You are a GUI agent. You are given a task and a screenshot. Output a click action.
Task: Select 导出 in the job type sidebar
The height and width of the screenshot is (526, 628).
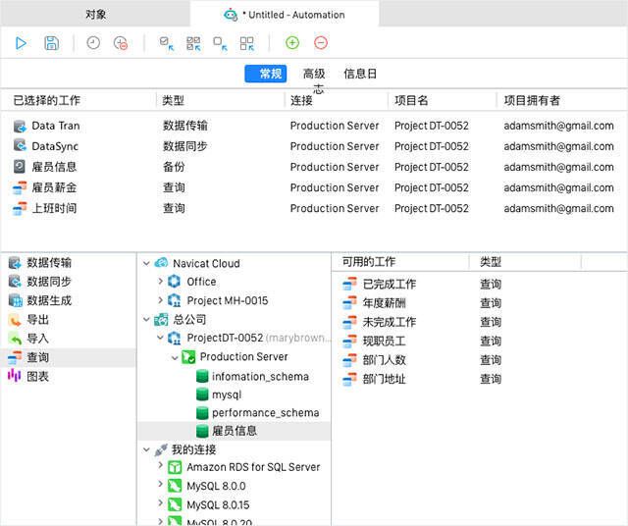coord(37,320)
